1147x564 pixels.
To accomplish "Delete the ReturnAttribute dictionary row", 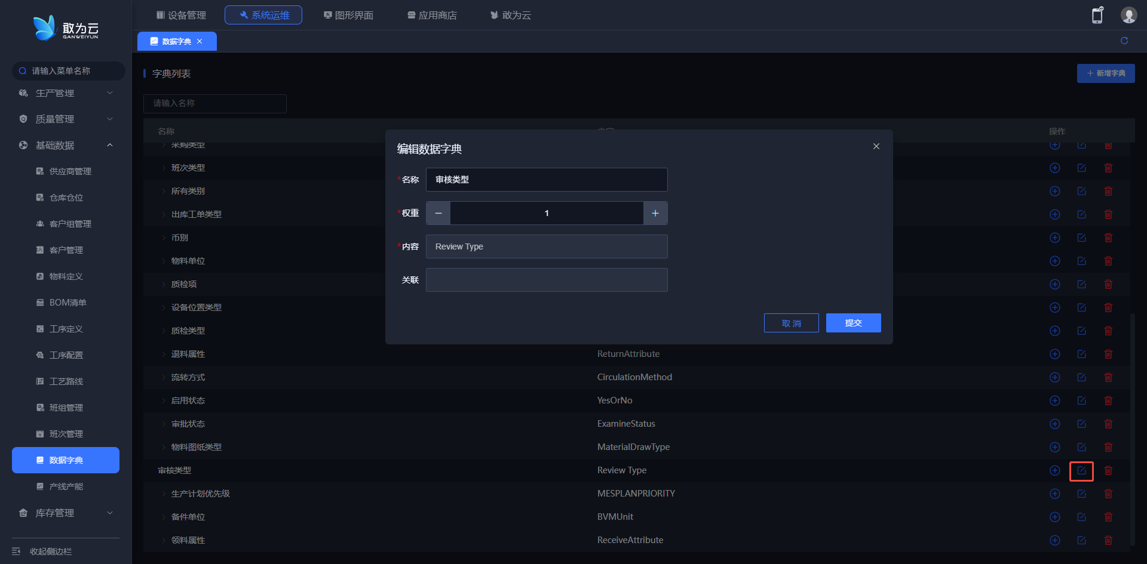I will pyautogui.click(x=1108, y=355).
